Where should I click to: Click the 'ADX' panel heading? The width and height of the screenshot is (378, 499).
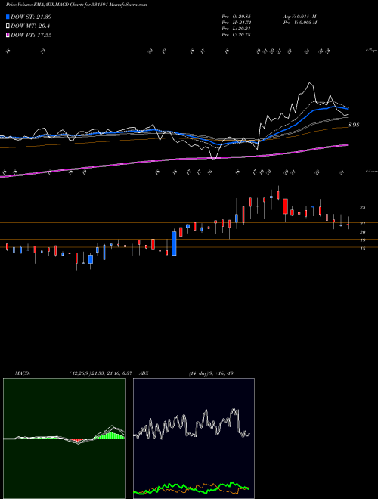144,373
